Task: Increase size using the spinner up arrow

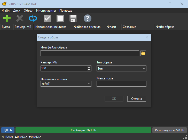Action: click(89, 67)
